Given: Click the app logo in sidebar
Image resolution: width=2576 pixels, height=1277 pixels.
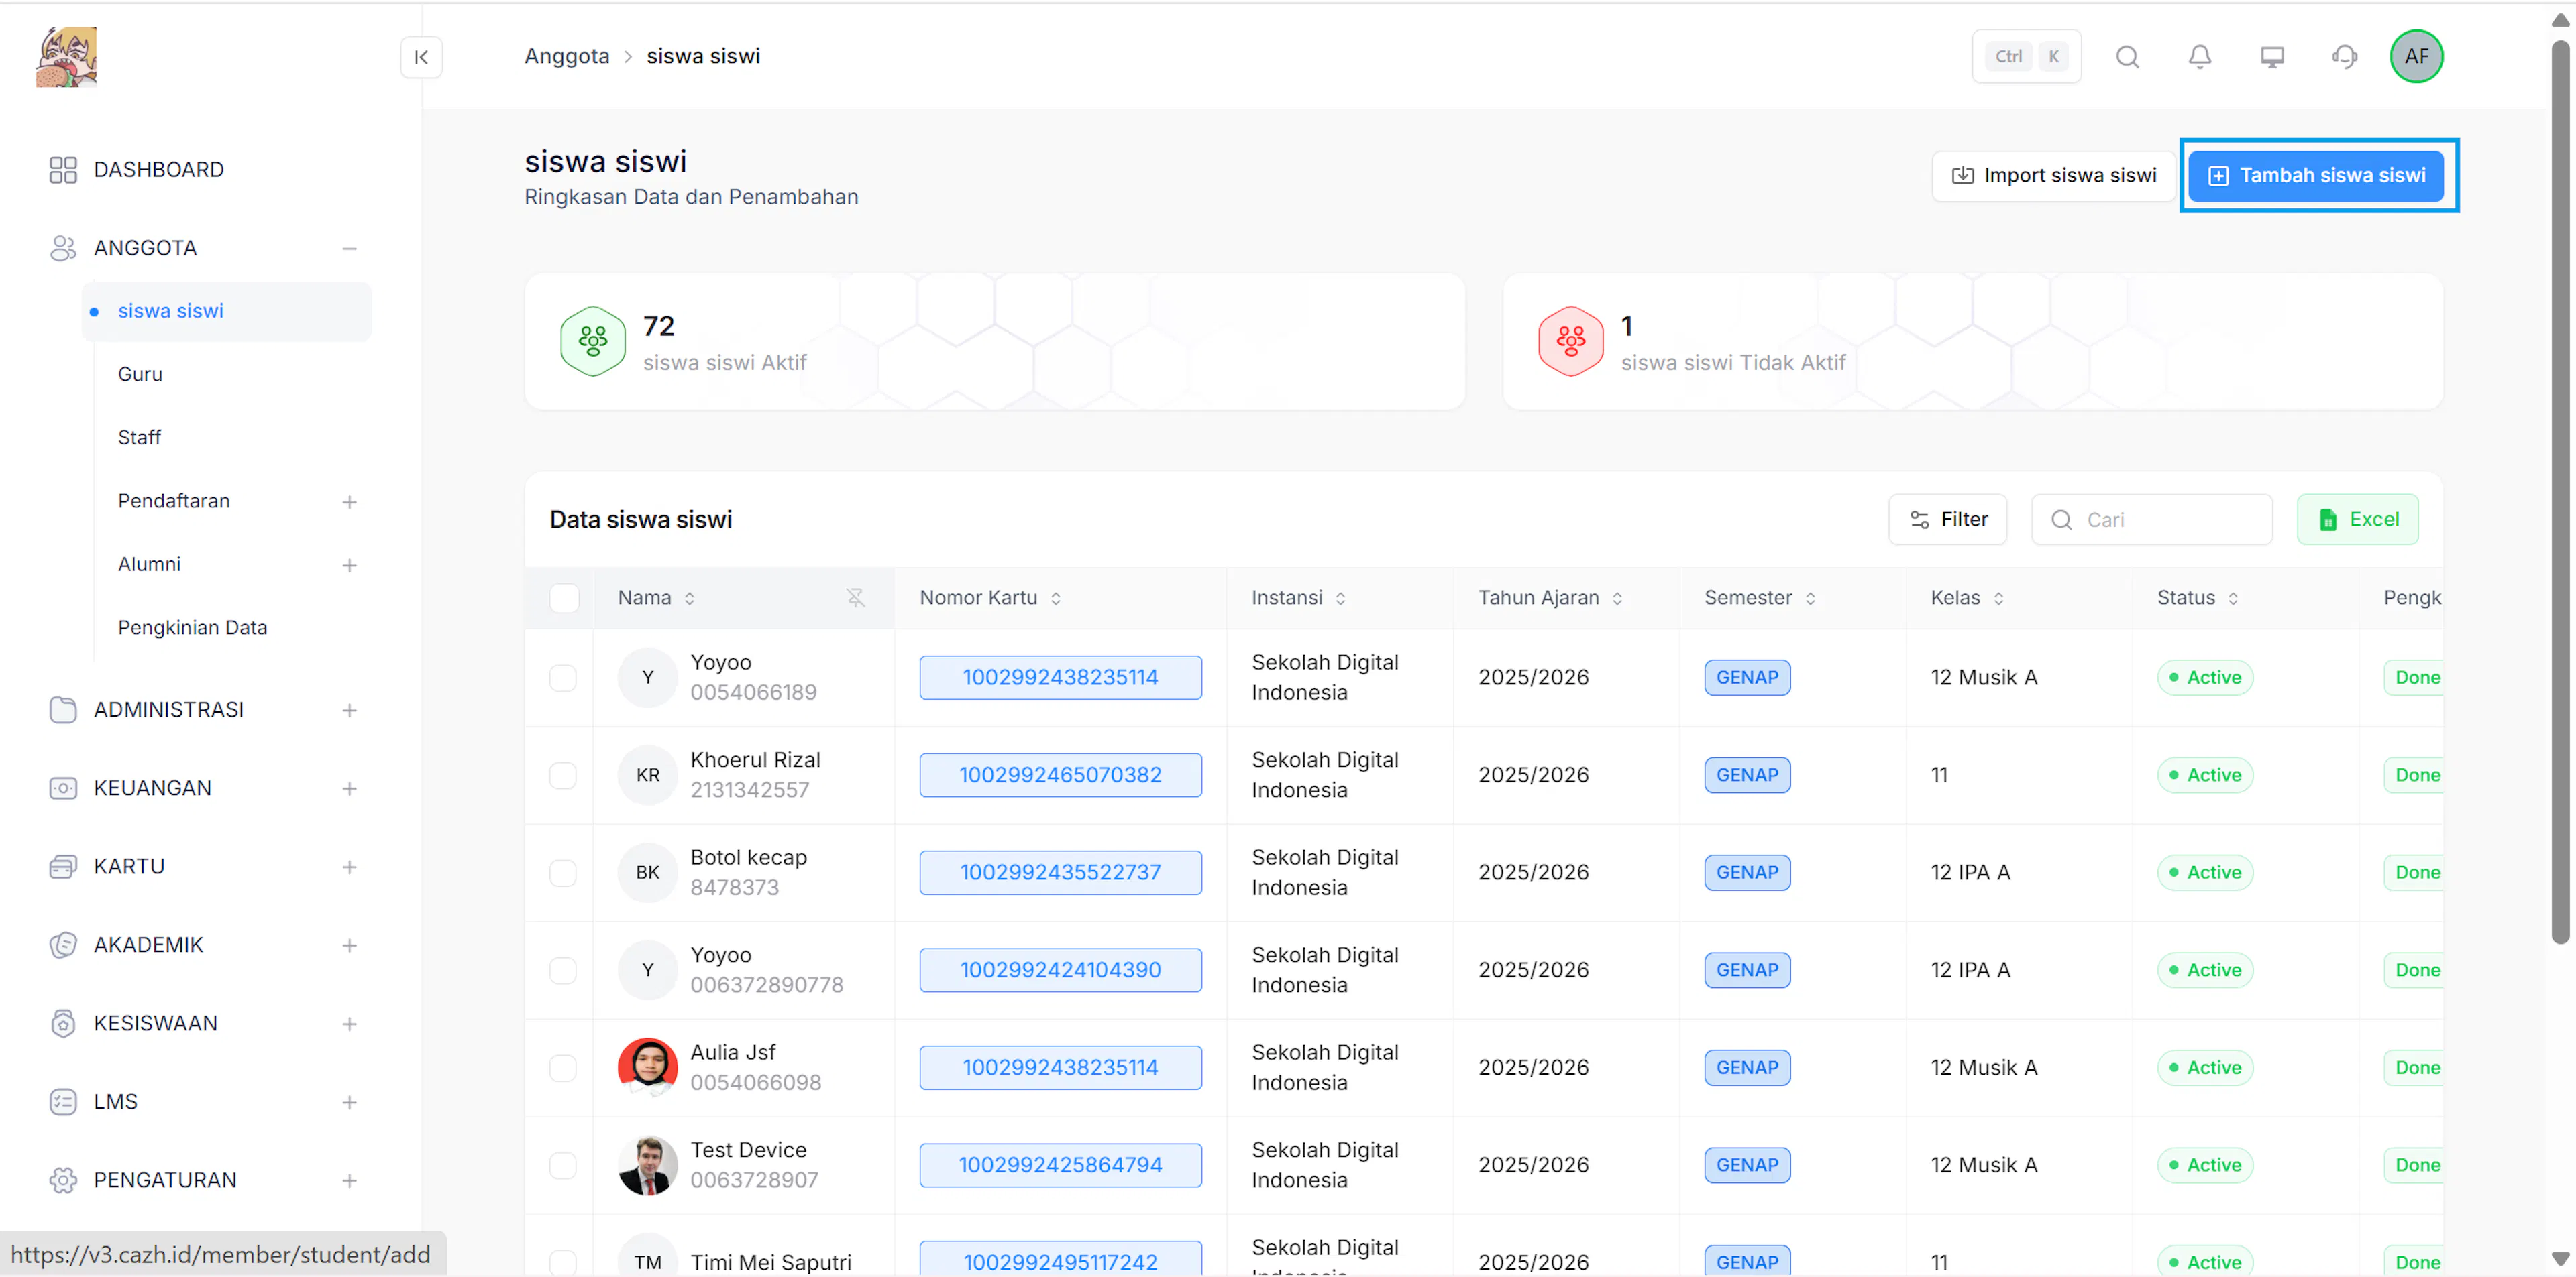Looking at the screenshot, I should point(66,57).
